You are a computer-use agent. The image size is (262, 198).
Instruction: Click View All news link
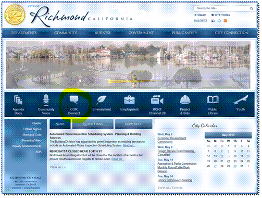(x=57, y=167)
